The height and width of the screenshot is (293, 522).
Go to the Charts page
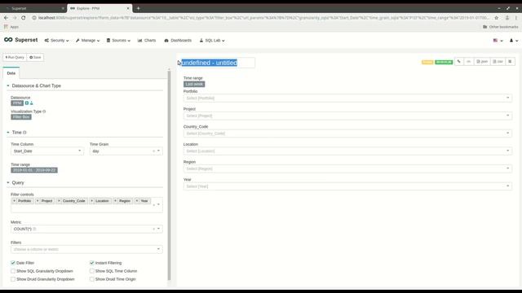(147, 40)
